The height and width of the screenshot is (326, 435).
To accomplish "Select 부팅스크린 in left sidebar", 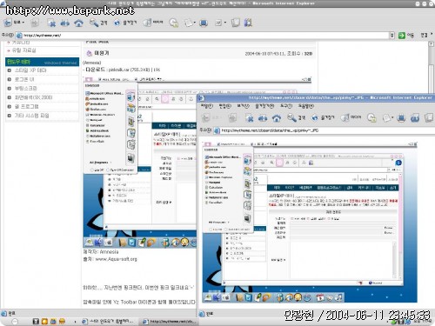I will (x=26, y=88).
